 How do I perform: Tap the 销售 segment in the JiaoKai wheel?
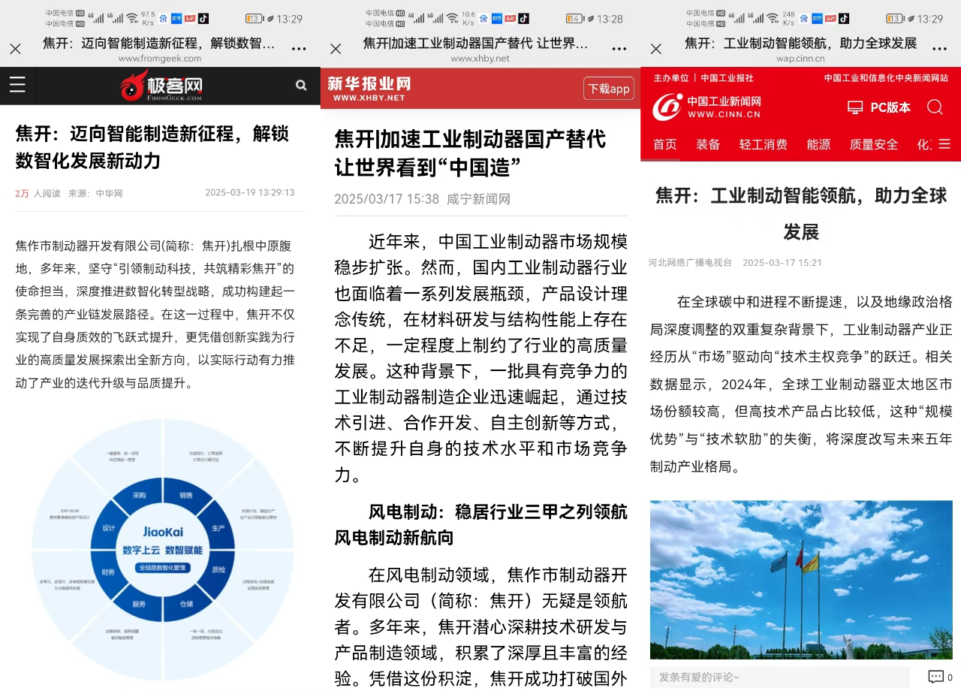click(185, 495)
